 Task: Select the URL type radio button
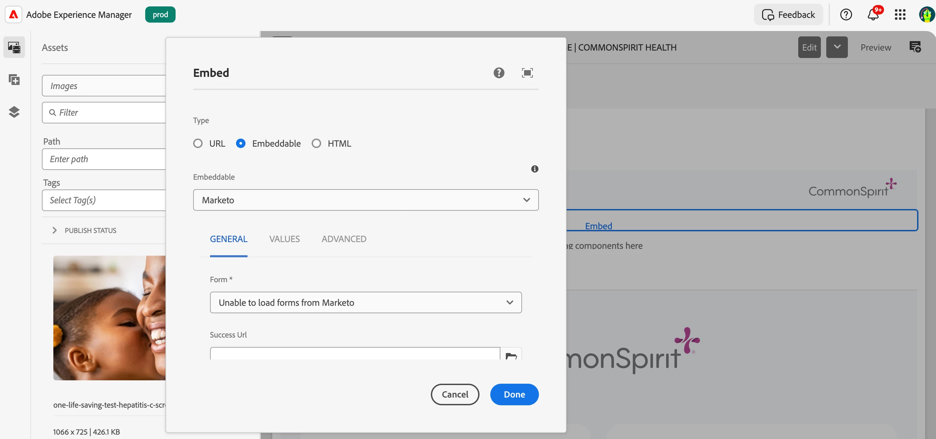click(198, 143)
